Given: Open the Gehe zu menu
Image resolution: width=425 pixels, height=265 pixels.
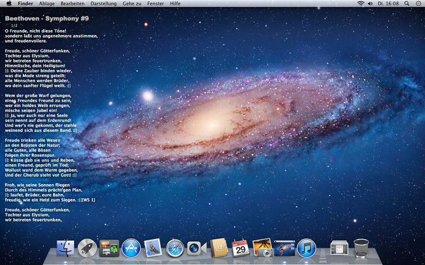Looking at the screenshot, I should click(x=132, y=4).
